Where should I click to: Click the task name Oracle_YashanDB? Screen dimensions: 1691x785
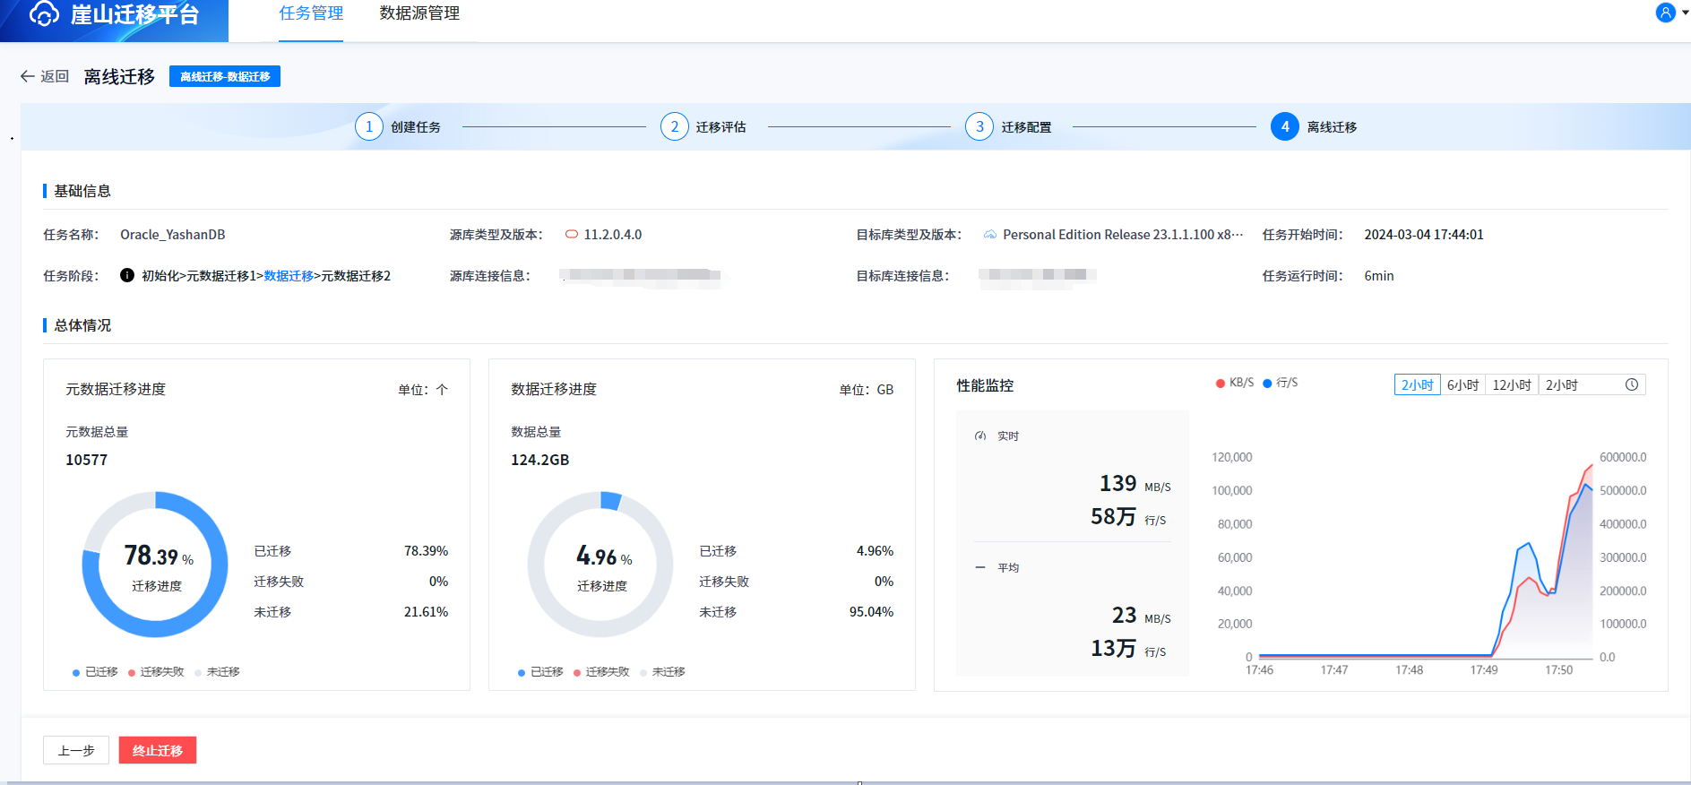[173, 235]
